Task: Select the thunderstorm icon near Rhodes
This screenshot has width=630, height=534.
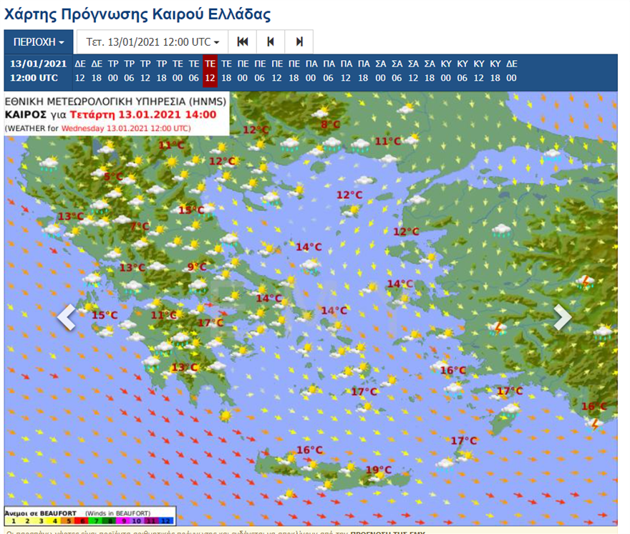Action: point(593,424)
